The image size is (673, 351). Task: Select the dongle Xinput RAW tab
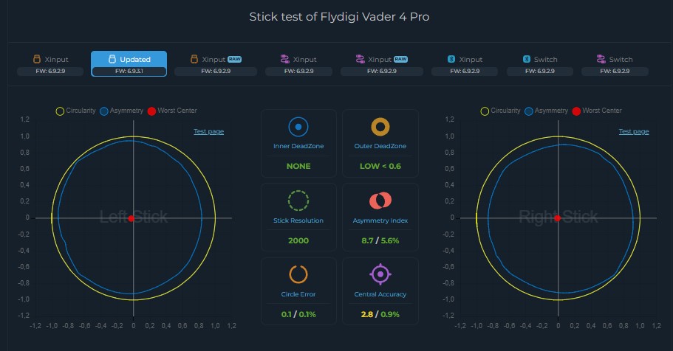pyautogui.click(x=382, y=64)
